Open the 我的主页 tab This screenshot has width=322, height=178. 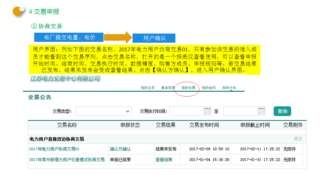pyautogui.click(x=148, y=88)
